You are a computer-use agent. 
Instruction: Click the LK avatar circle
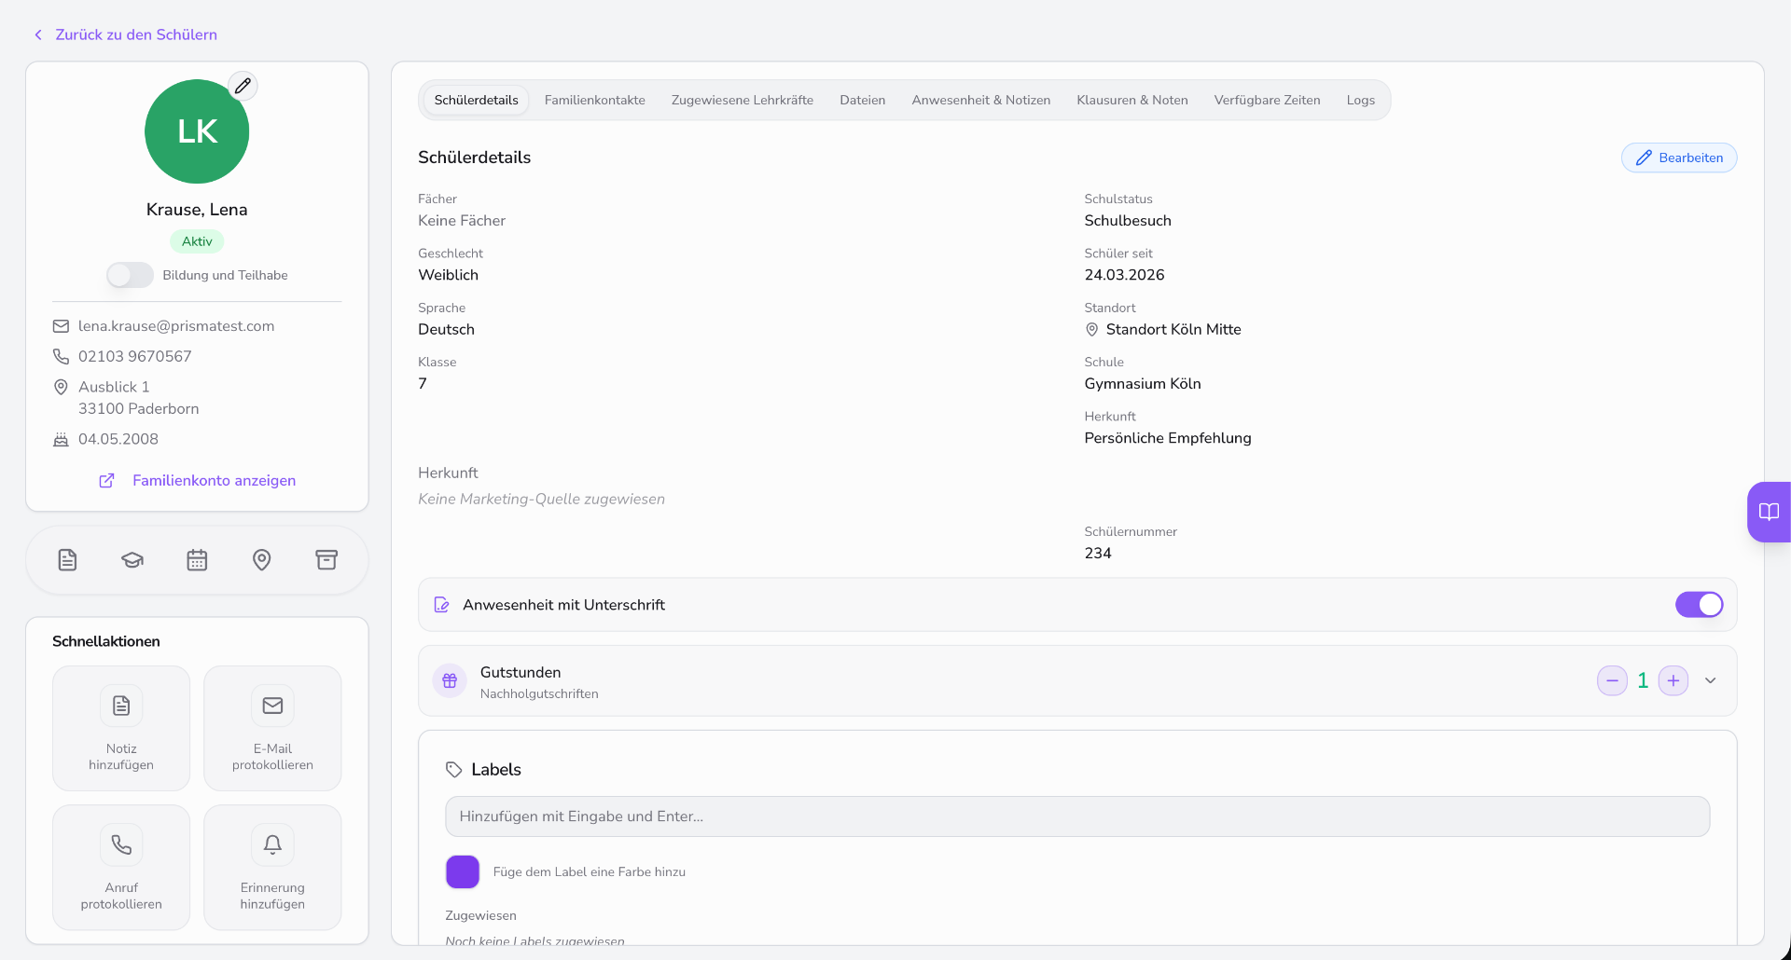tap(197, 131)
